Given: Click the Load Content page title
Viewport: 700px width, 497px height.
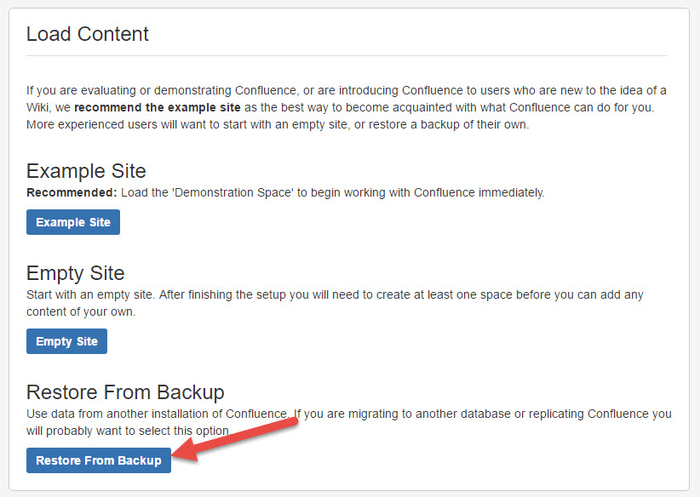Looking at the screenshot, I should click(88, 34).
